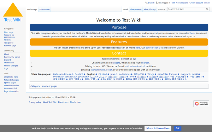Switch to the Main Page tab

tap(32, 10)
